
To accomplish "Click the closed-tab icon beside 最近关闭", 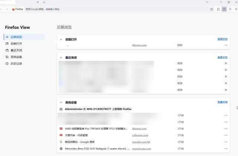I will point(7,50).
